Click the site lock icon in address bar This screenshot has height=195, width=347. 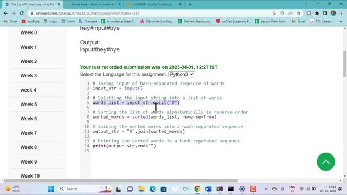(x=32, y=13)
